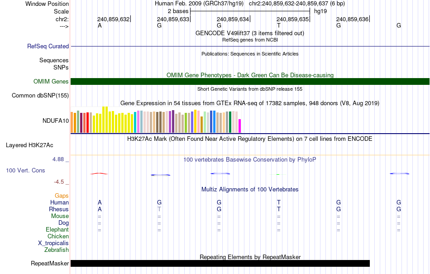This screenshot has height=274, width=430.
Task: Click the -4.5 PhyloP lower scale value
Action: click(59, 182)
